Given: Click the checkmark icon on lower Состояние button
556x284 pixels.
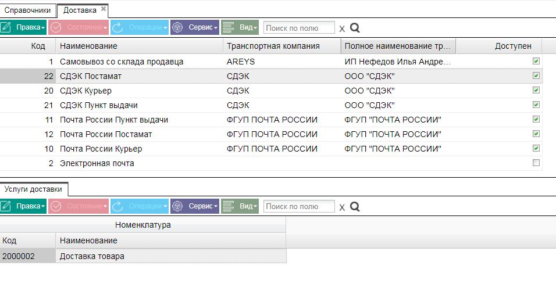Looking at the screenshot, I should [56, 206].
